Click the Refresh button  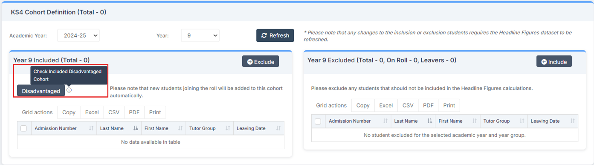pyautogui.click(x=275, y=35)
